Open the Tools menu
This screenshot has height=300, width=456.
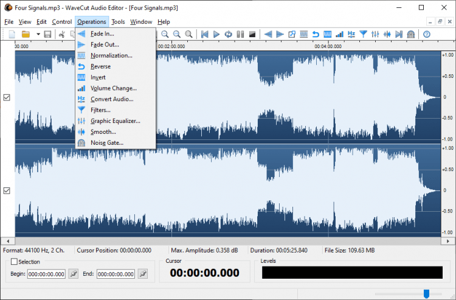click(118, 22)
